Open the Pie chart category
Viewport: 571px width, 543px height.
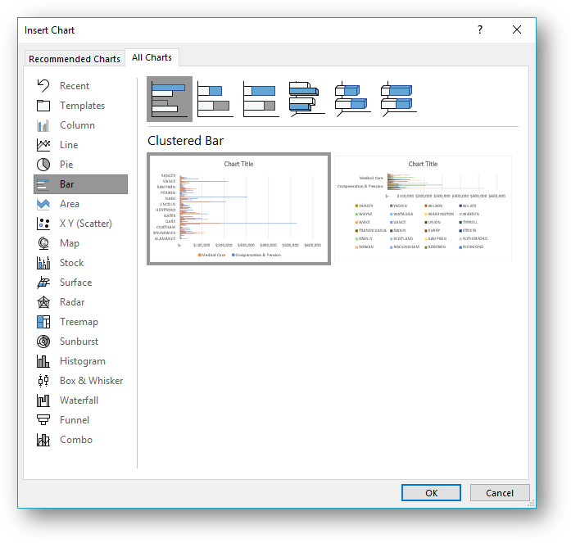(x=66, y=165)
